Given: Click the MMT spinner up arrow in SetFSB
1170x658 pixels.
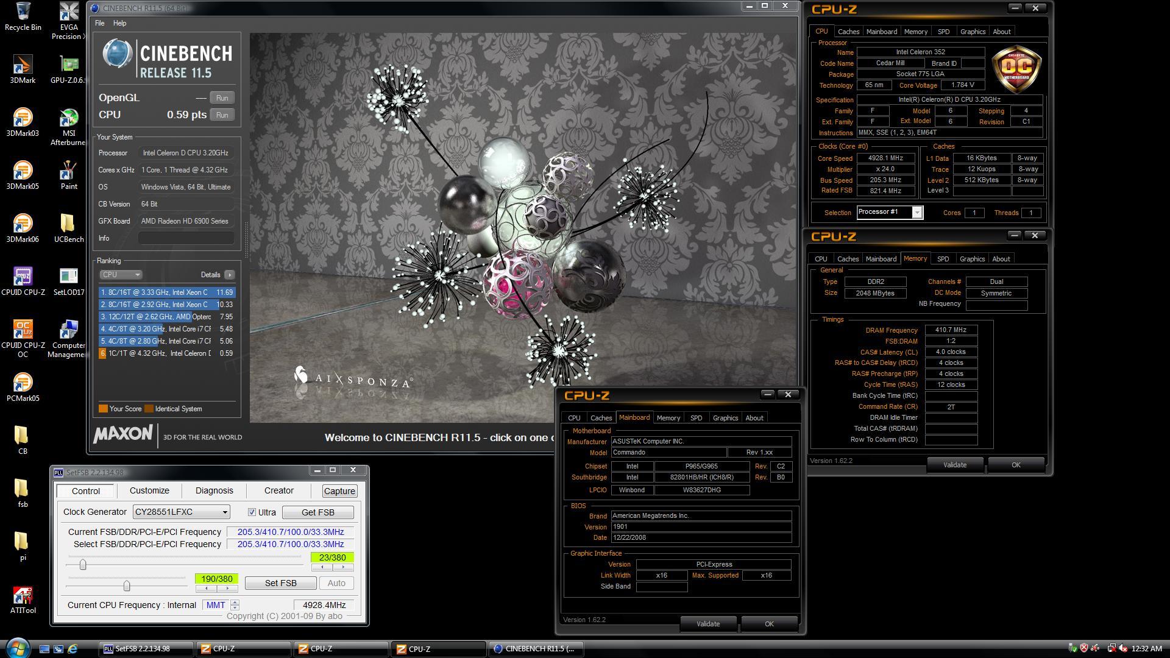Looking at the screenshot, I should 235,603.
